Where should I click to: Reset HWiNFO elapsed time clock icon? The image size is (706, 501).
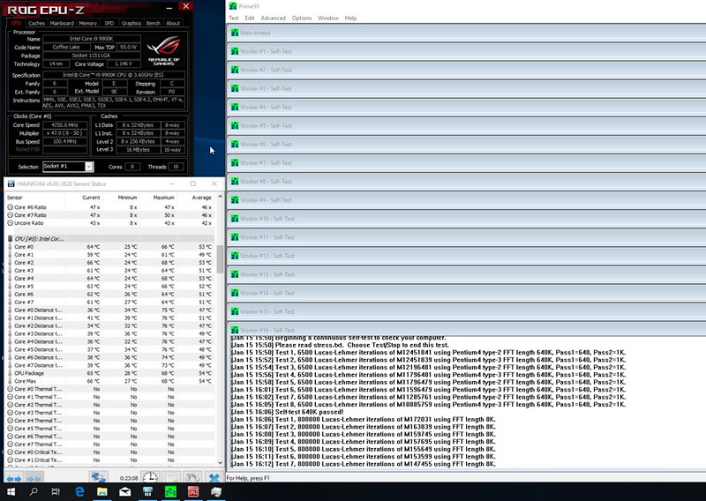point(150,477)
